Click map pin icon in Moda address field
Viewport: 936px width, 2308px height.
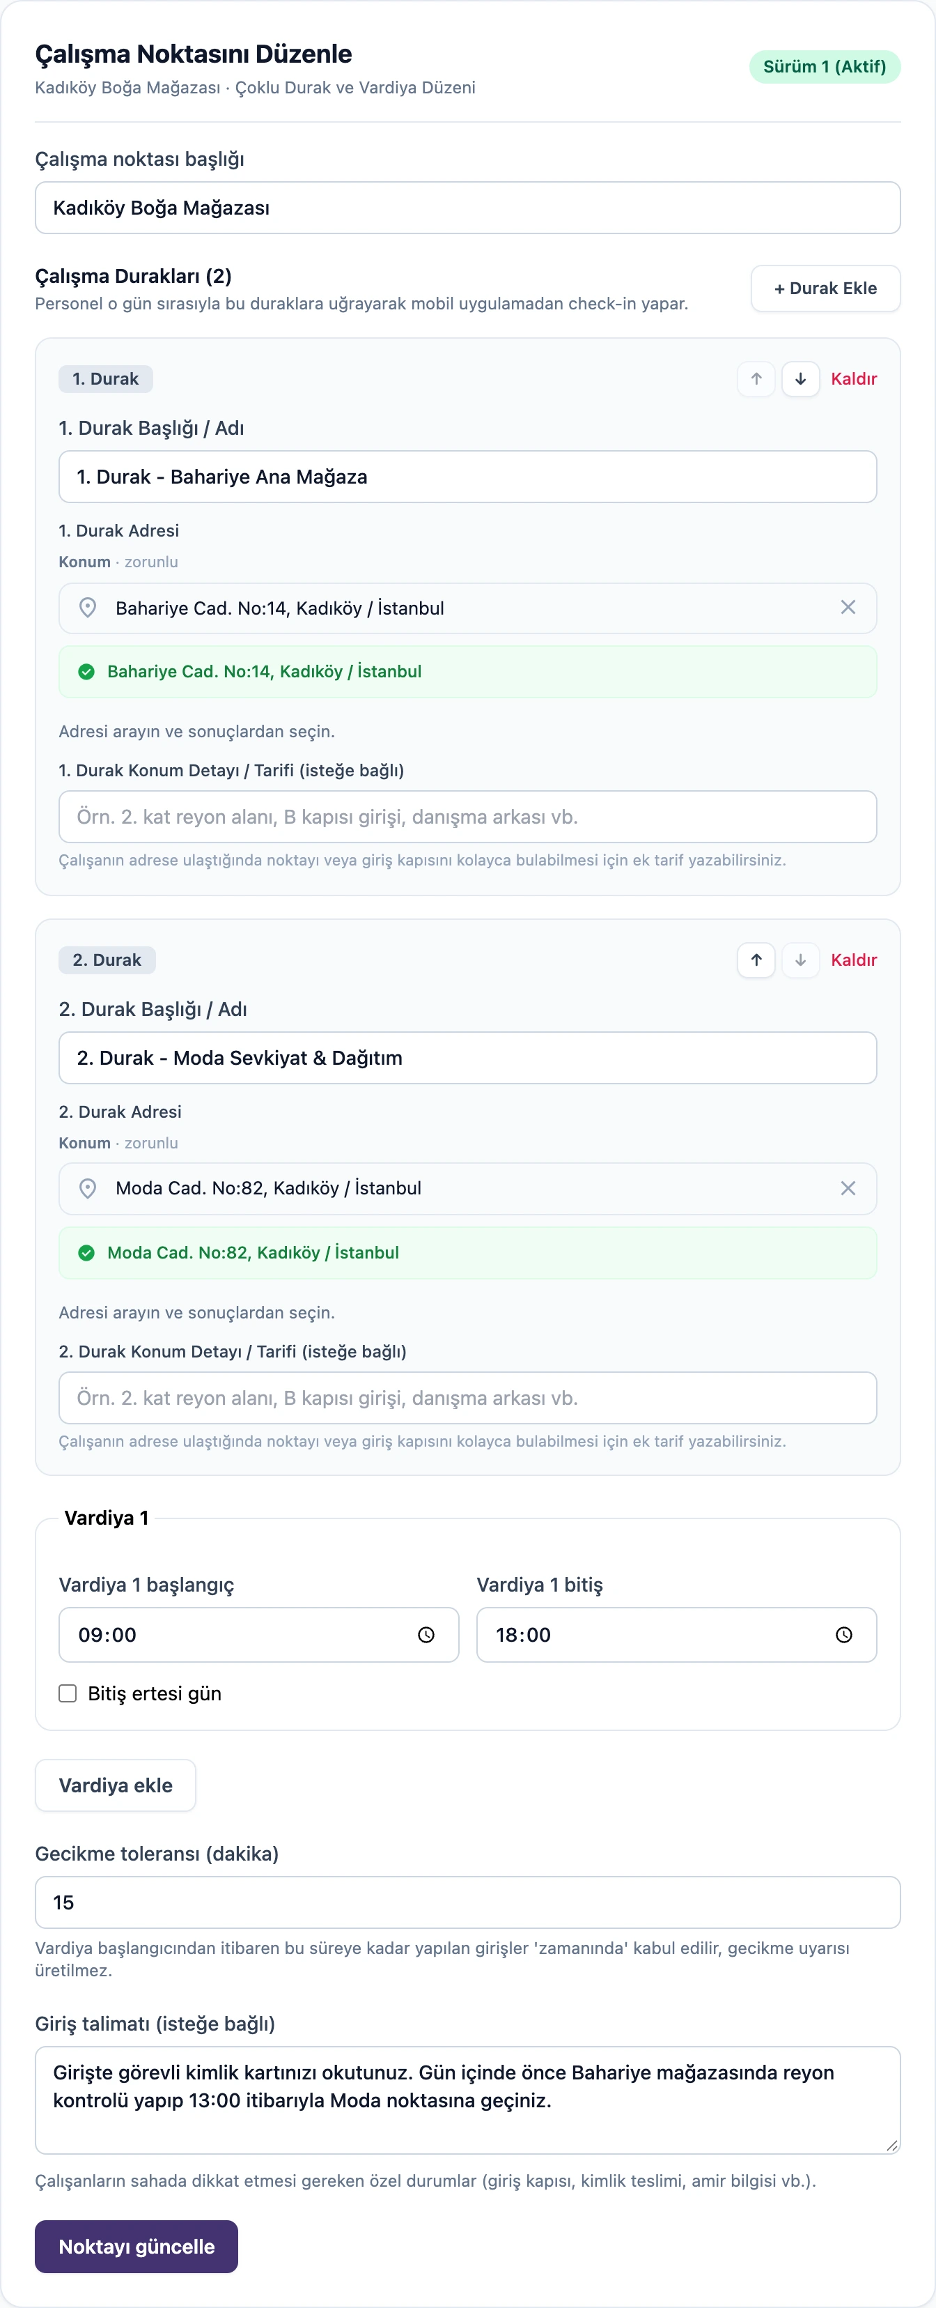pos(88,1188)
